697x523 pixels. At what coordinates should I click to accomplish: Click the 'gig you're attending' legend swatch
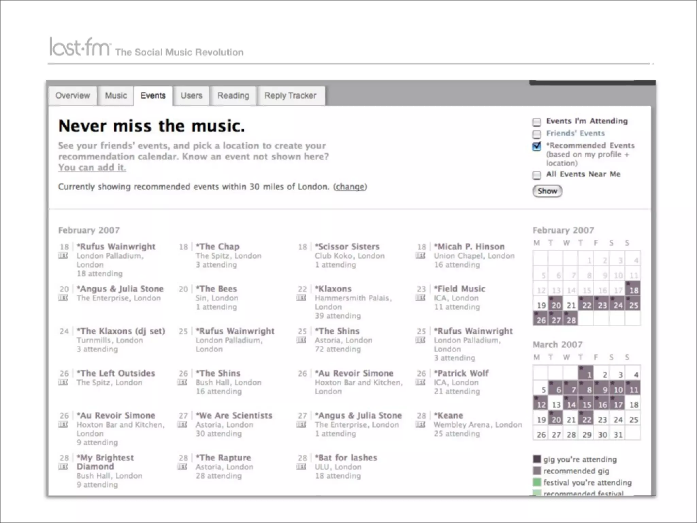click(537, 459)
